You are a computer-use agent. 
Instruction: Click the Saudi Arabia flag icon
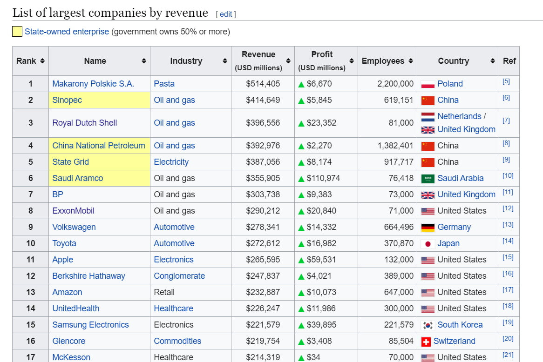click(x=428, y=179)
